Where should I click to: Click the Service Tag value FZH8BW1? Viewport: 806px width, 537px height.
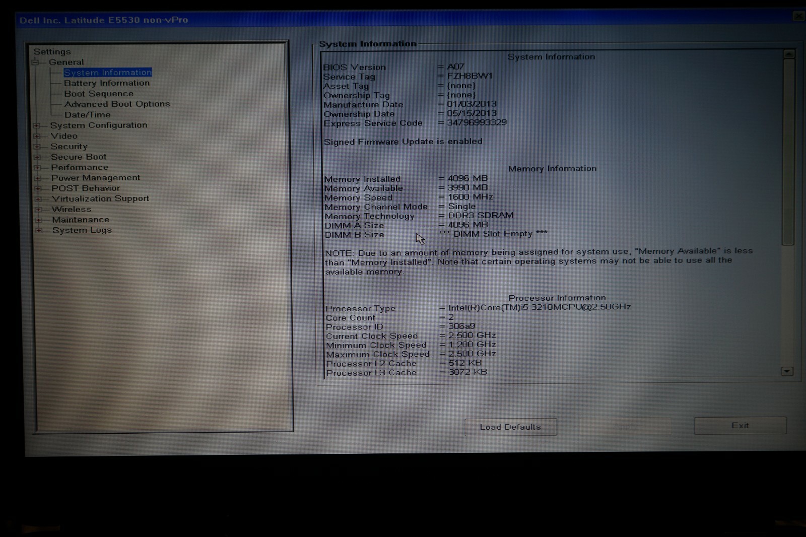point(469,76)
